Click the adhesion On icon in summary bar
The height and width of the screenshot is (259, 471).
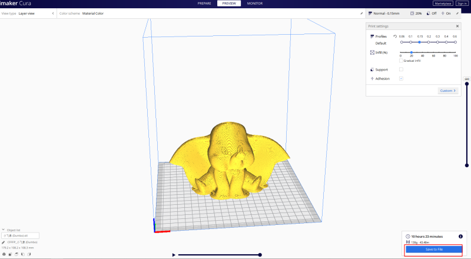coord(443,14)
